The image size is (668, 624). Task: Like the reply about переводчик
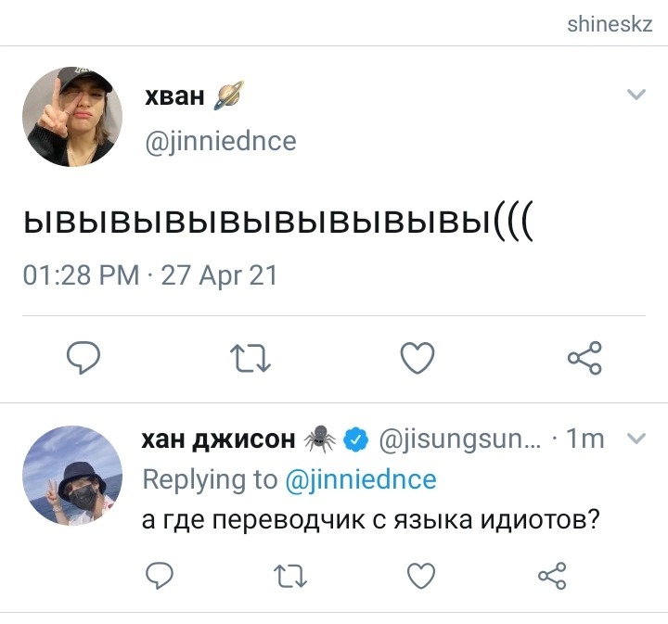(x=421, y=576)
